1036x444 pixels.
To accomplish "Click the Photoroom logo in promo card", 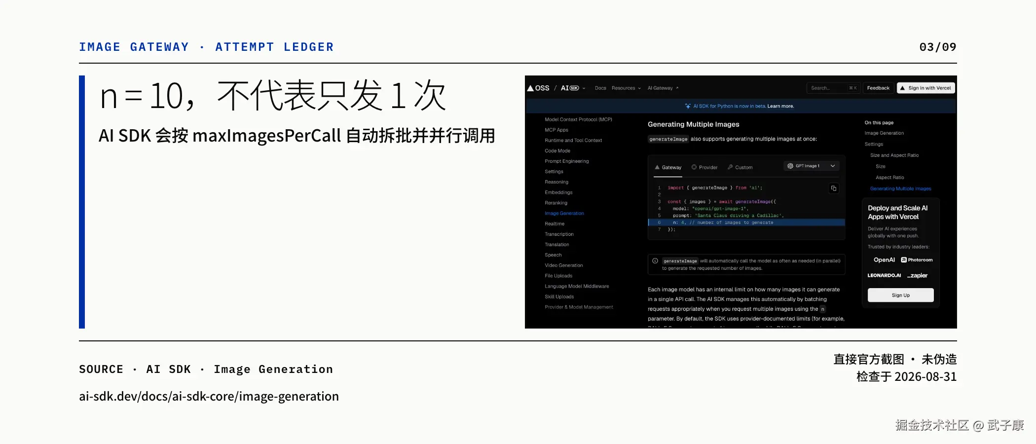I will pyautogui.click(x=917, y=260).
